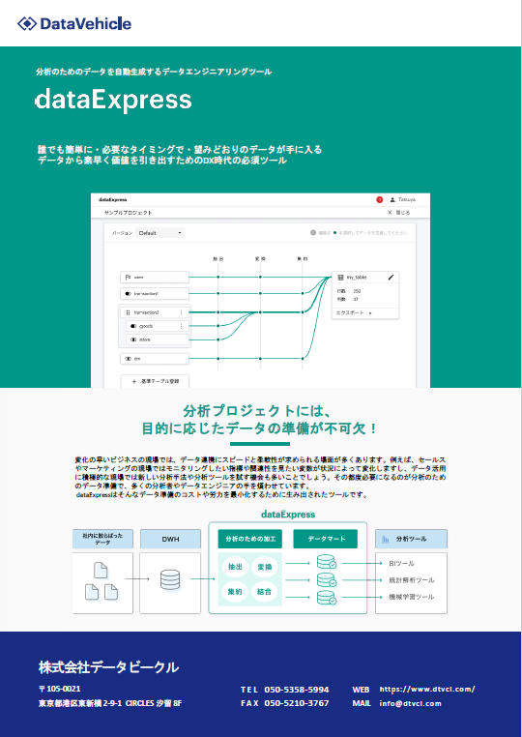
Task: Click the info@dtvcl.com mail address
Action: click(410, 703)
